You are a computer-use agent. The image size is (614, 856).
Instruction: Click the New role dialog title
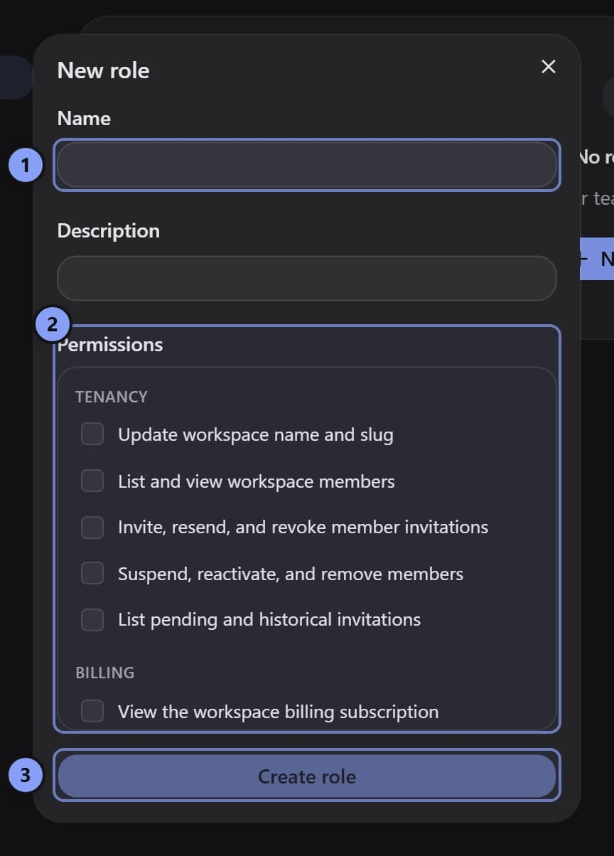103,70
